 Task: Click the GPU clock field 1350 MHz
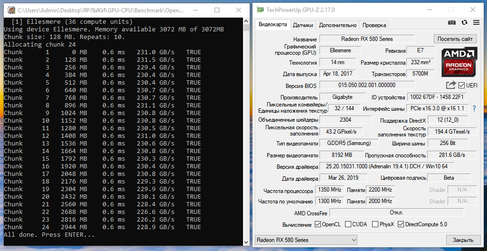(329, 189)
